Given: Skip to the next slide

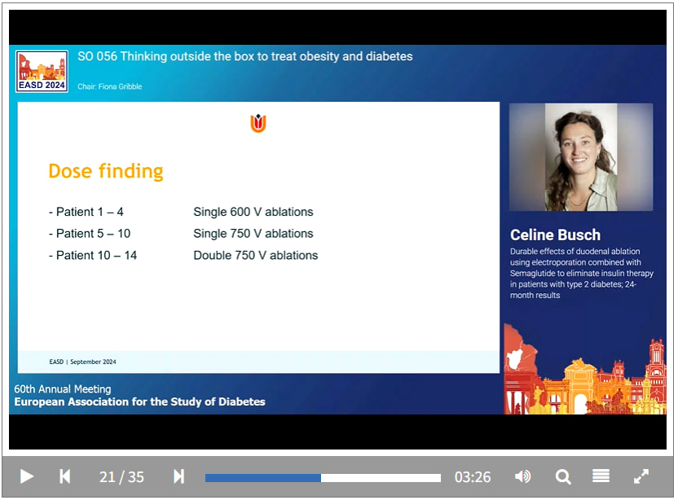Looking at the screenshot, I should tap(178, 476).
